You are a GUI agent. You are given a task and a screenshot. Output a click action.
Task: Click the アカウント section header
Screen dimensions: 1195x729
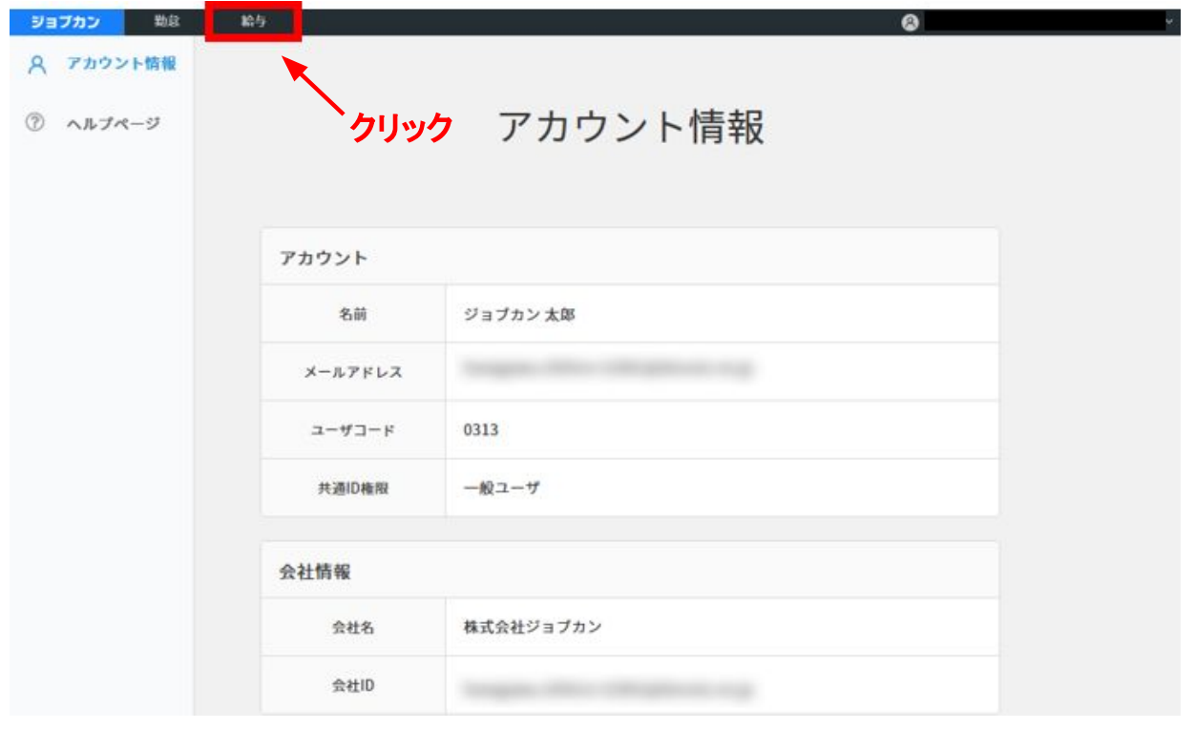[324, 258]
